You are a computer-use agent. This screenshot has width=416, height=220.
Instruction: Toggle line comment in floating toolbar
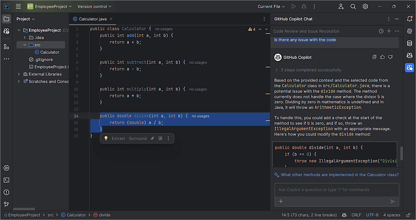tap(152, 138)
